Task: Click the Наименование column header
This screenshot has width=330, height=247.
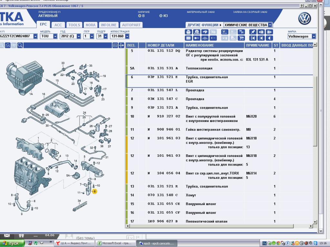Action: pyautogui.click(x=214, y=45)
